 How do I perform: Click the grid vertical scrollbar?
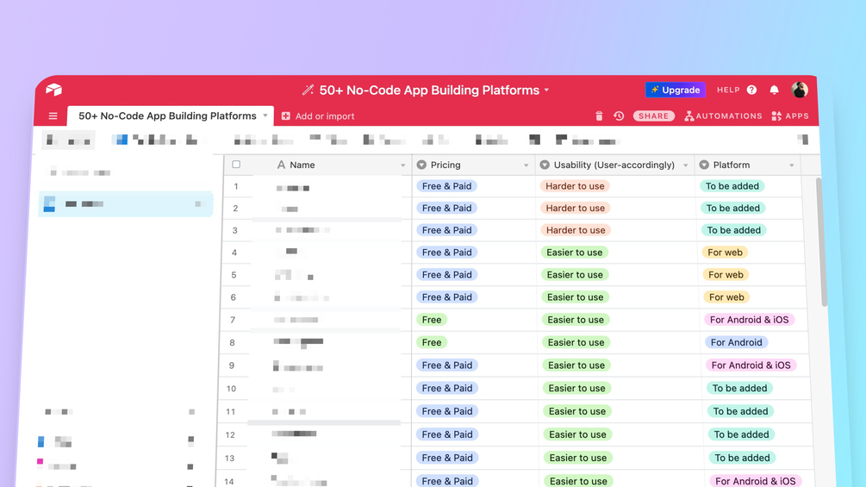point(820,242)
